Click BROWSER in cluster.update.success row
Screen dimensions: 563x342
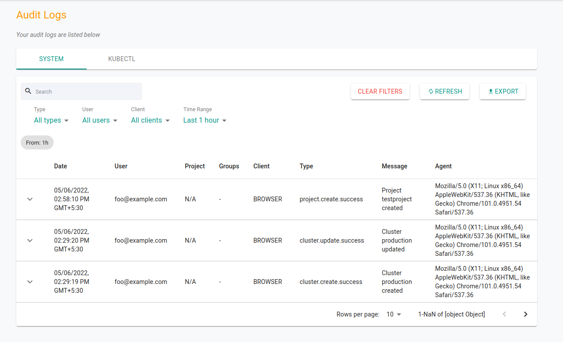click(x=267, y=240)
